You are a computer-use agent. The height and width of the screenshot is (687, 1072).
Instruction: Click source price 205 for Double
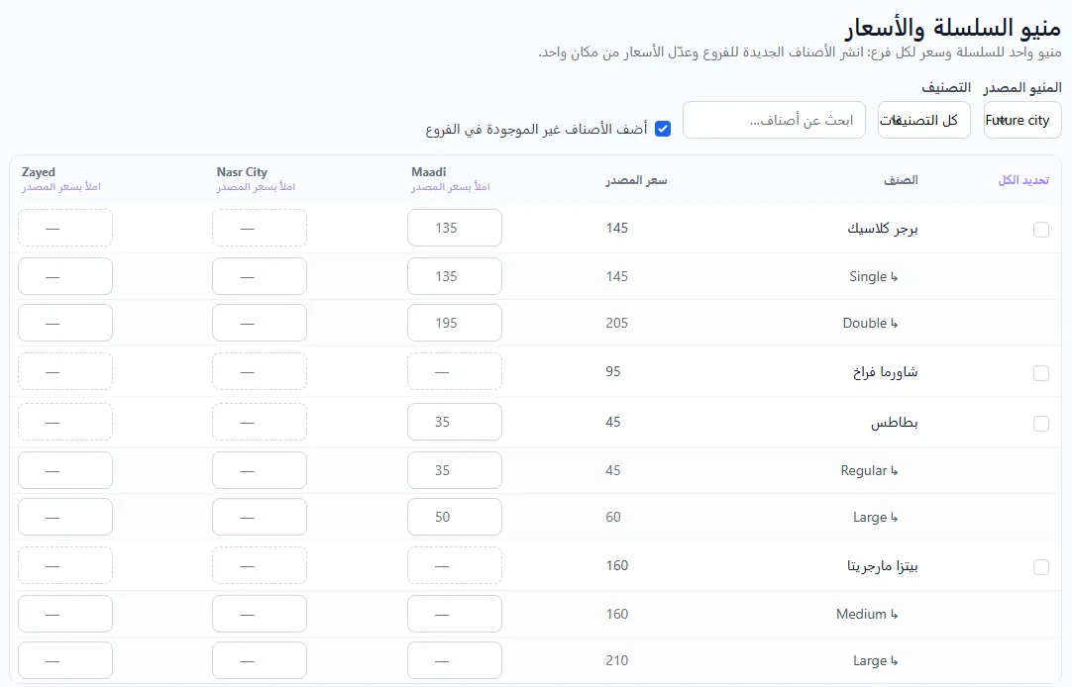click(x=616, y=323)
